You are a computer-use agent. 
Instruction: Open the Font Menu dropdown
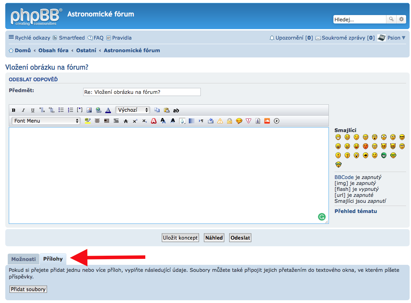pyautogui.click(x=46, y=121)
